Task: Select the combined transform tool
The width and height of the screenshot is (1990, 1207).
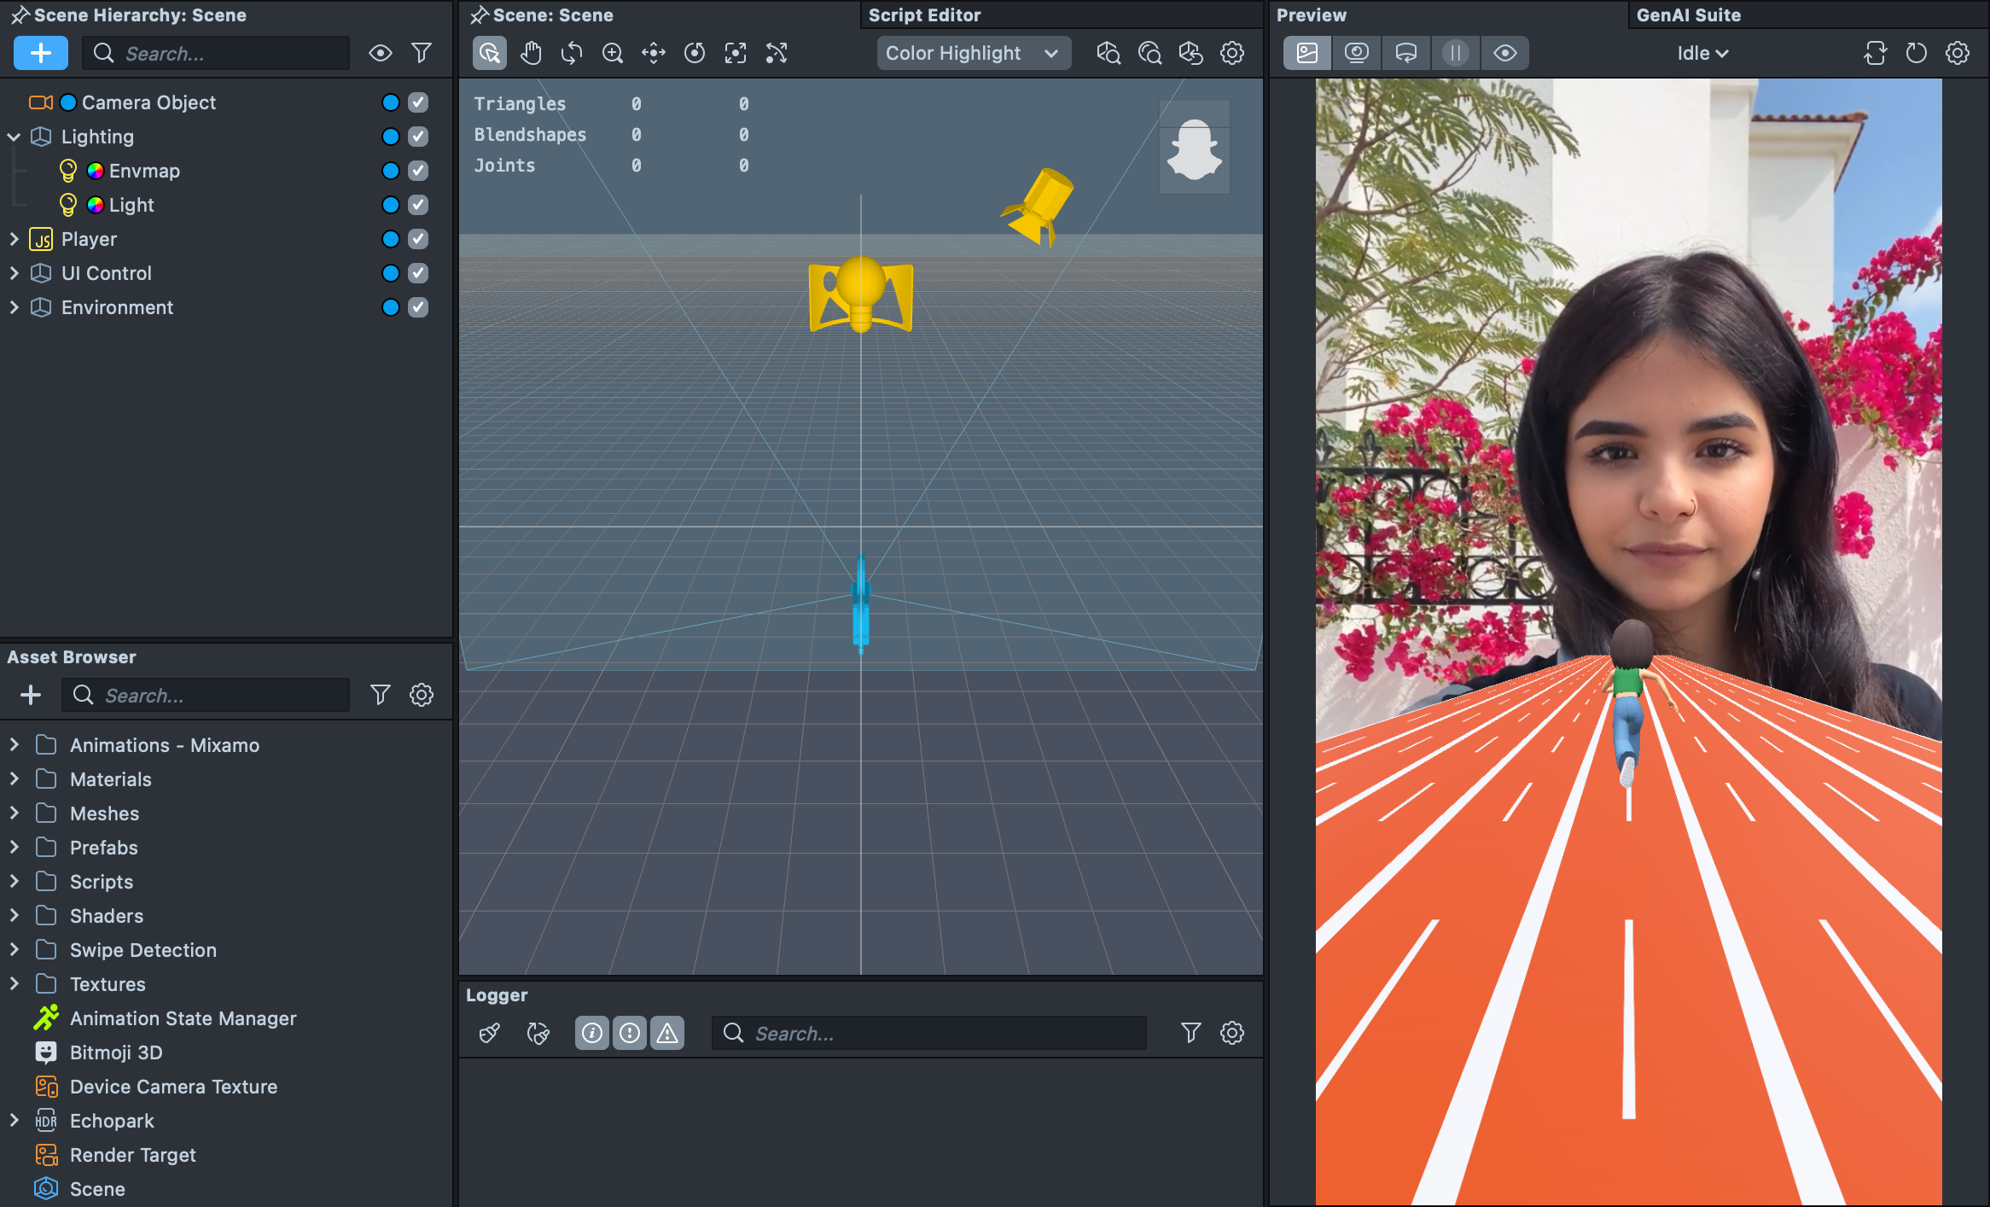Action: pos(777,53)
